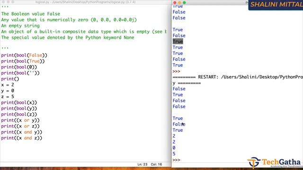Click the logical.py editor window title bar
Viewport: 303px width, 170px height.
pos(85,2)
